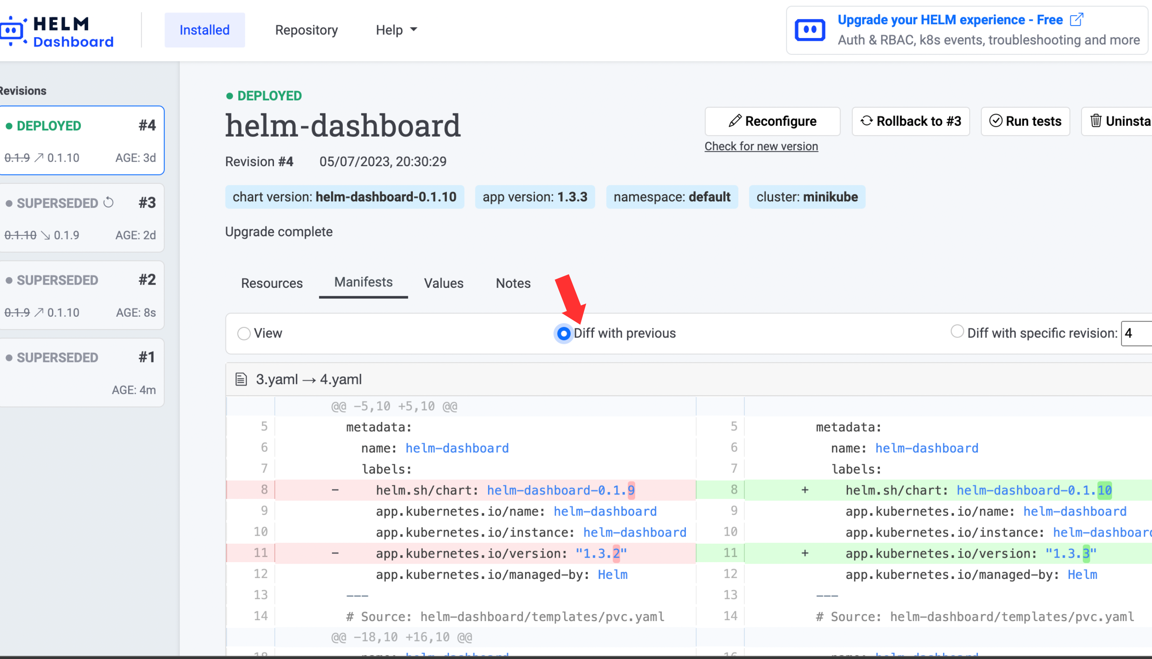The image size is (1152, 659).
Task: Select the View radio button
Action: pyautogui.click(x=244, y=334)
